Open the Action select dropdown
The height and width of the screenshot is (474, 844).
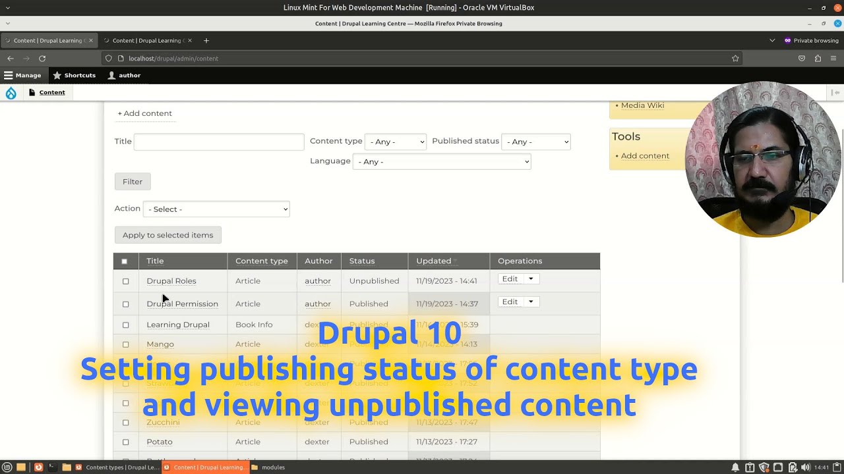coord(216,209)
